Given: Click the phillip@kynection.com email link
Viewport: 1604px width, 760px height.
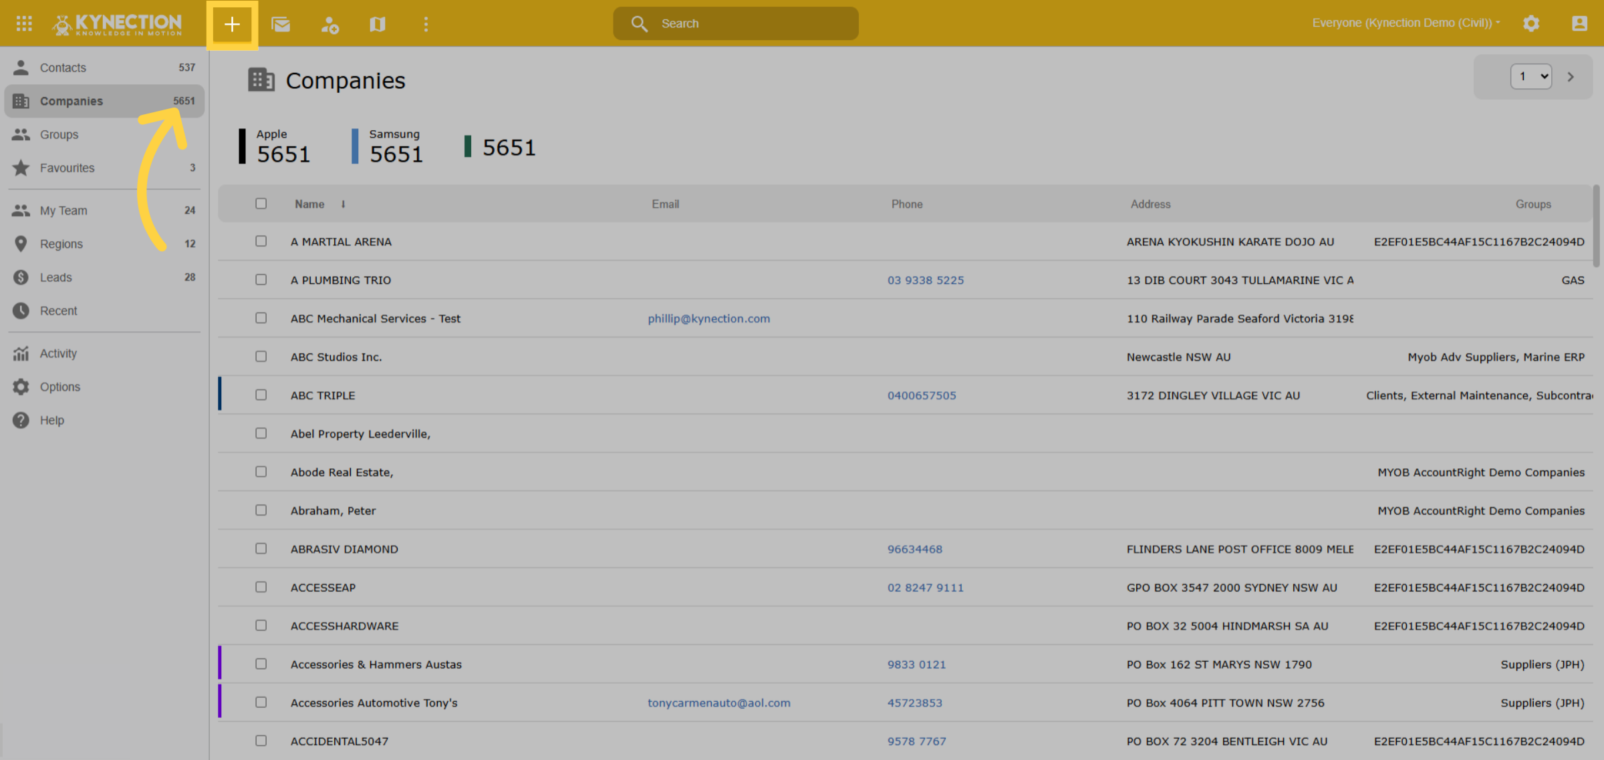Looking at the screenshot, I should (708, 319).
